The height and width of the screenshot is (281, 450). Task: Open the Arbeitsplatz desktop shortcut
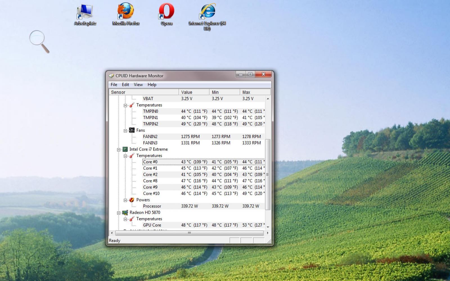(x=85, y=14)
